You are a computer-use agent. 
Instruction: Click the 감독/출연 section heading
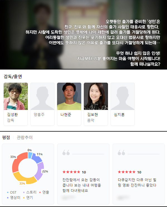coord(13,77)
